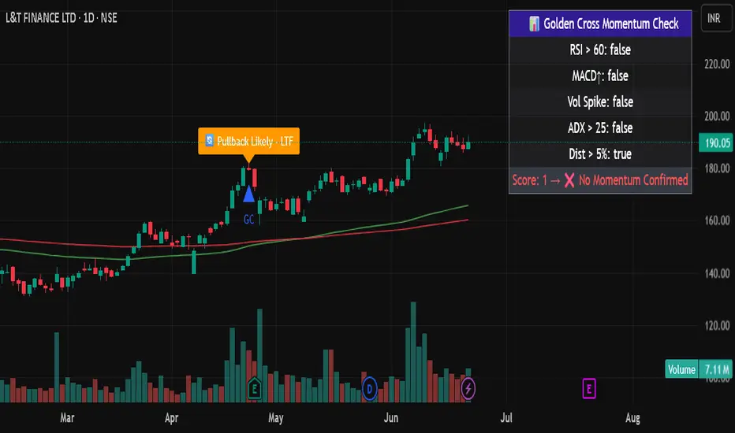Viewport: 735px width, 433px height.
Task: Click the Aug date axis label
Action: click(x=632, y=417)
